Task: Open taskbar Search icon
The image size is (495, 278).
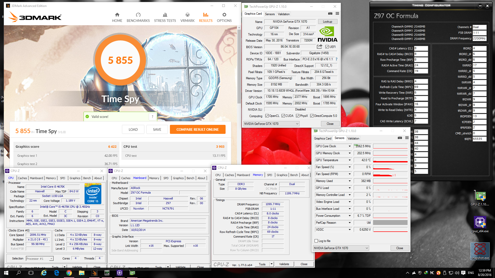Action: click(19, 273)
